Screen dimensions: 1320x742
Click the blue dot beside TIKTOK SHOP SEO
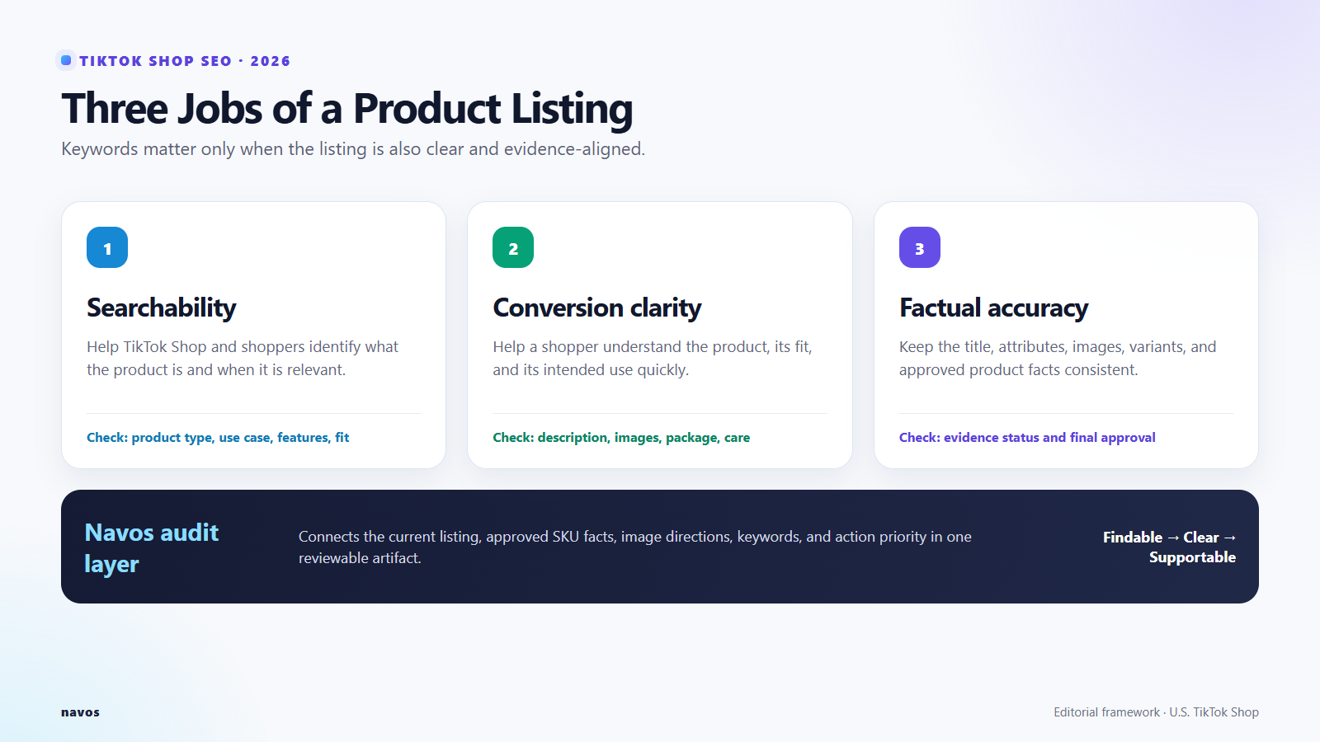click(66, 60)
